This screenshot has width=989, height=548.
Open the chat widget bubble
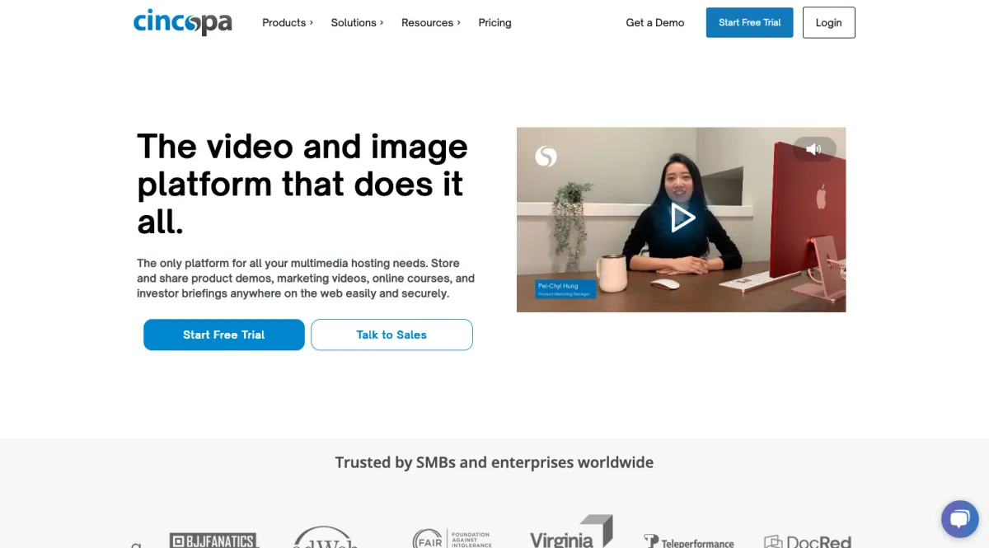[x=959, y=519]
